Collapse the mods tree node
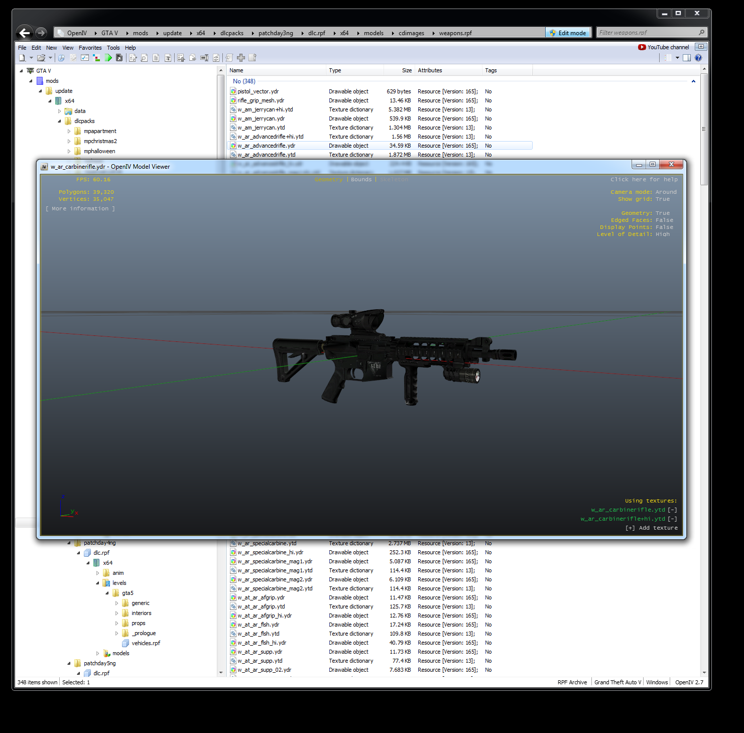This screenshot has width=744, height=733. tap(31, 81)
